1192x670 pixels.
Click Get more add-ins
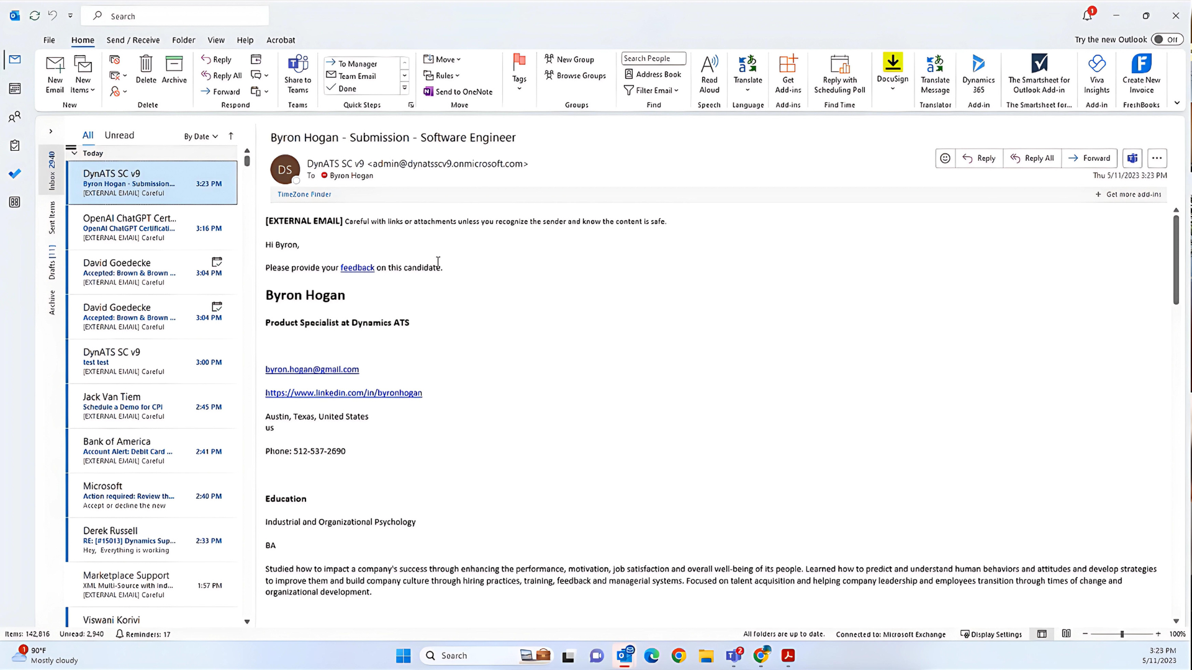point(1128,194)
